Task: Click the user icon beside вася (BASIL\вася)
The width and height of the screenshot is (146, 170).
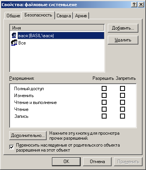Action: coord(14,35)
